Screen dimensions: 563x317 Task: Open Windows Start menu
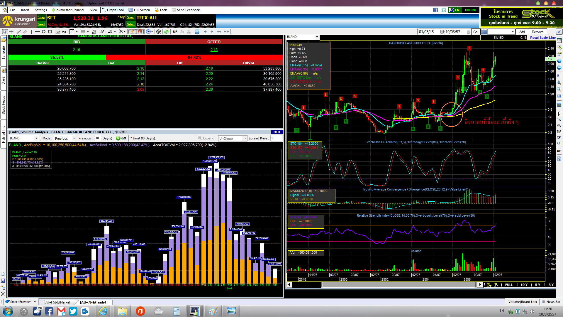(x=8, y=311)
